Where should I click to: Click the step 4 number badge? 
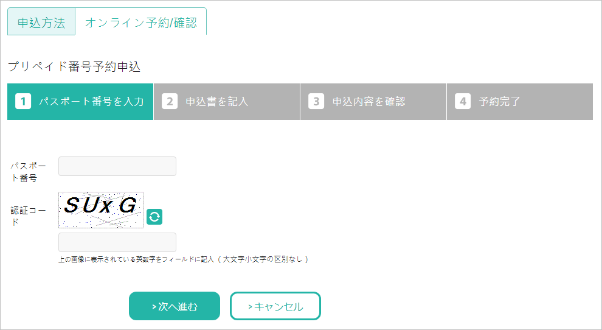point(463,102)
